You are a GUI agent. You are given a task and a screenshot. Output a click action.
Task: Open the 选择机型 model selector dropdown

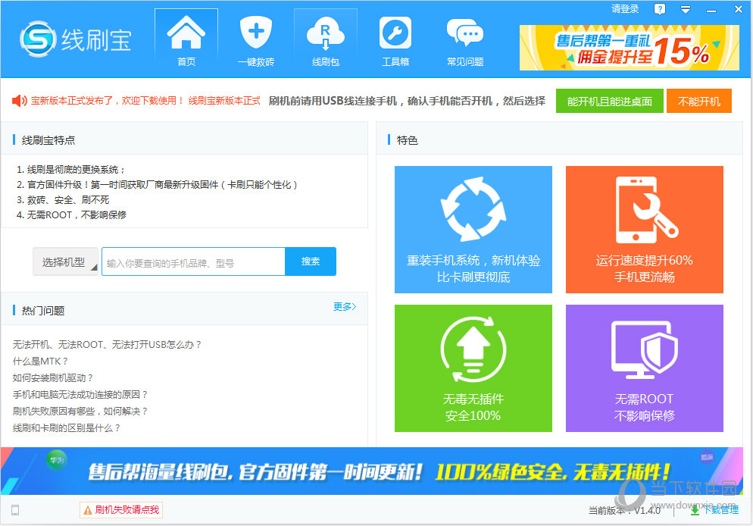(x=64, y=261)
